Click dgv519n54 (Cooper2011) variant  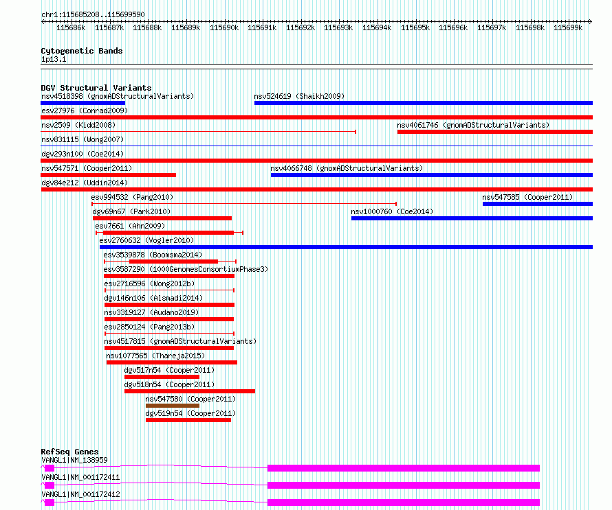[x=188, y=420]
